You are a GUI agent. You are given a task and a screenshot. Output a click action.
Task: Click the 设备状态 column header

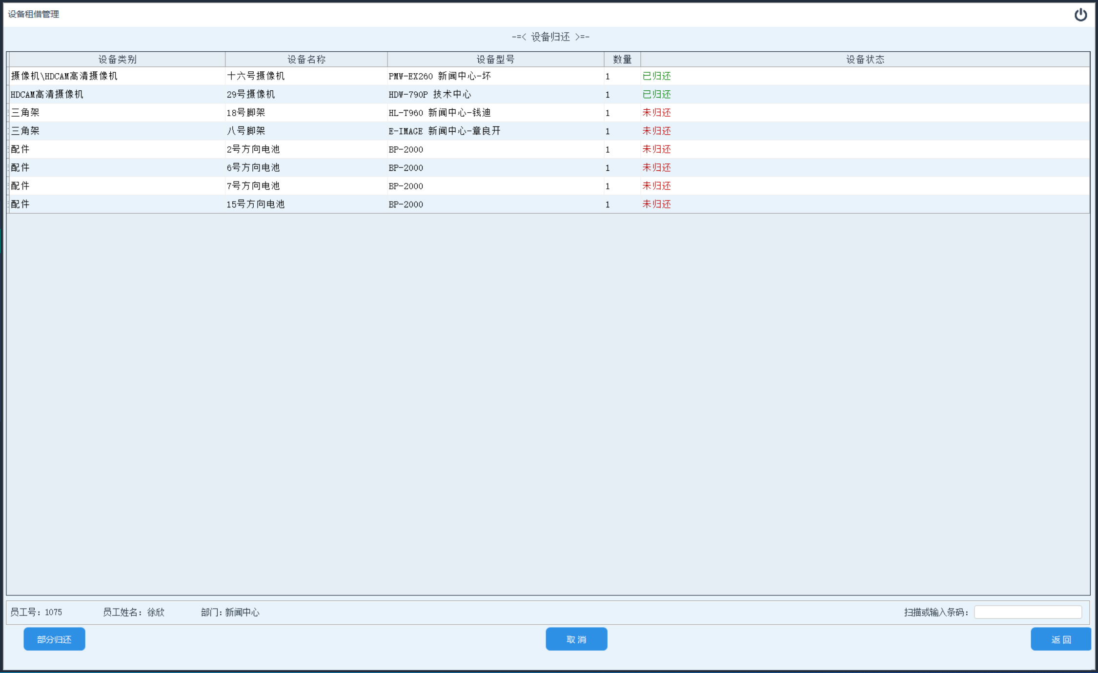pos(865,59)
